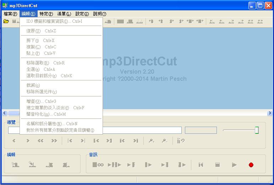Click the second icon in the 編輯 panel
The image size is (274, 185).
pyautogui.click(x=32, y=164)
